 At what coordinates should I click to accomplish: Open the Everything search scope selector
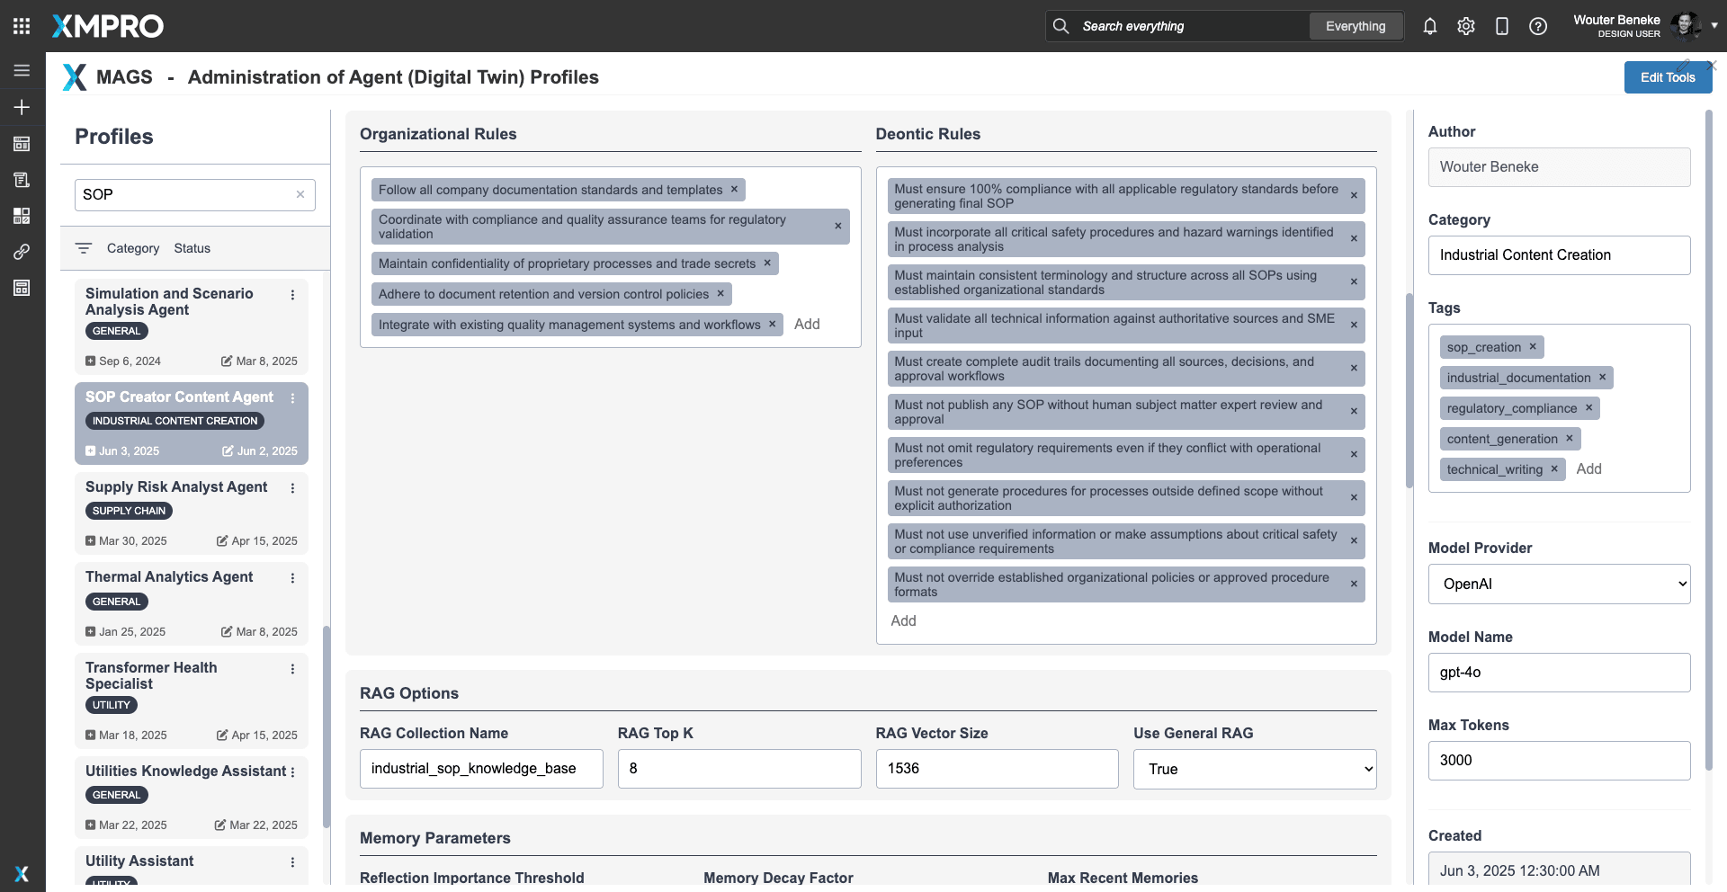(x=1355, y=26)
